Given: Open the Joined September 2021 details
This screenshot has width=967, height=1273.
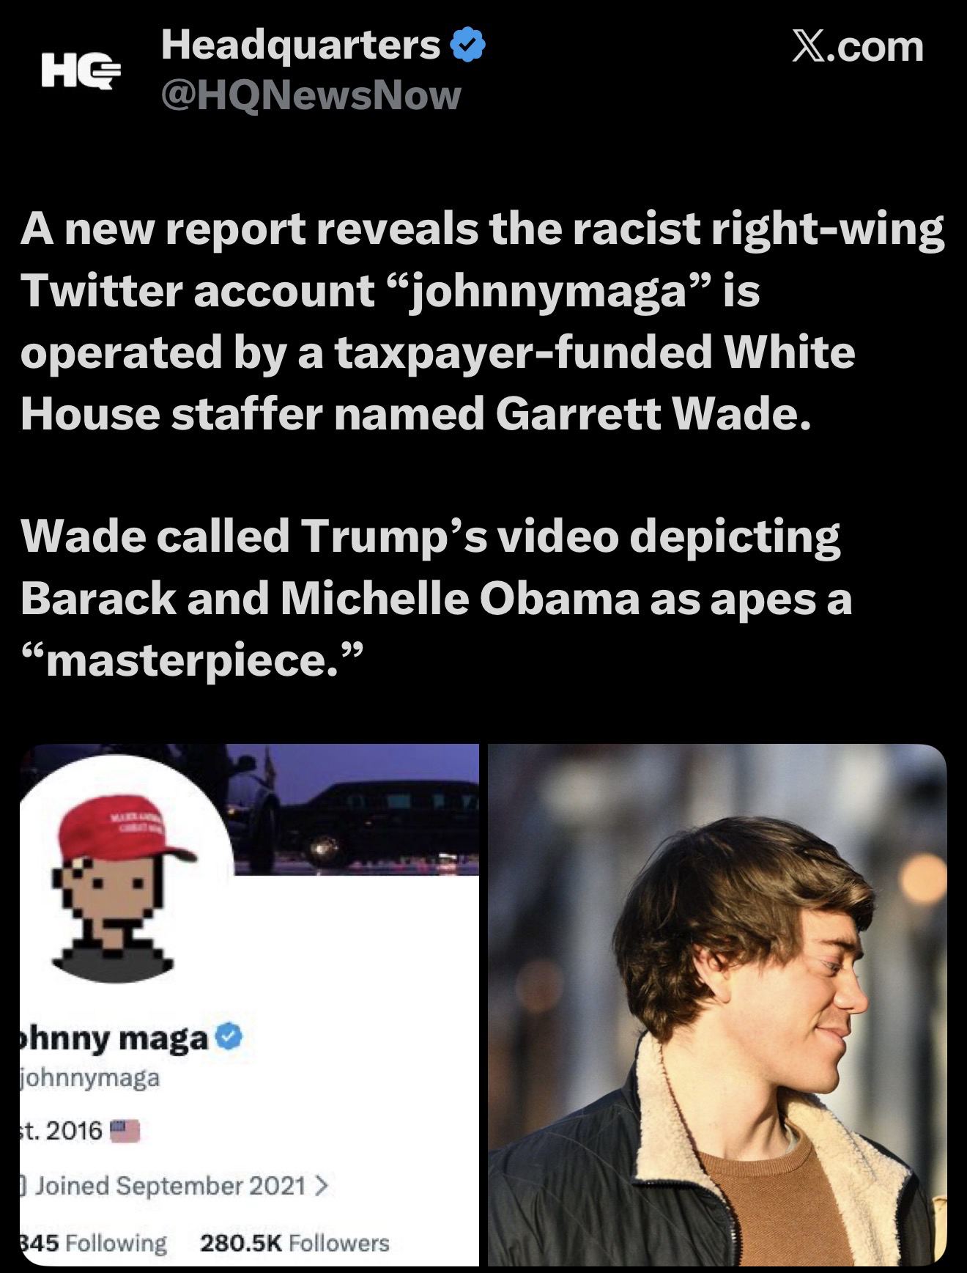Looking at the screenshot, I should tap(171, 1185).
